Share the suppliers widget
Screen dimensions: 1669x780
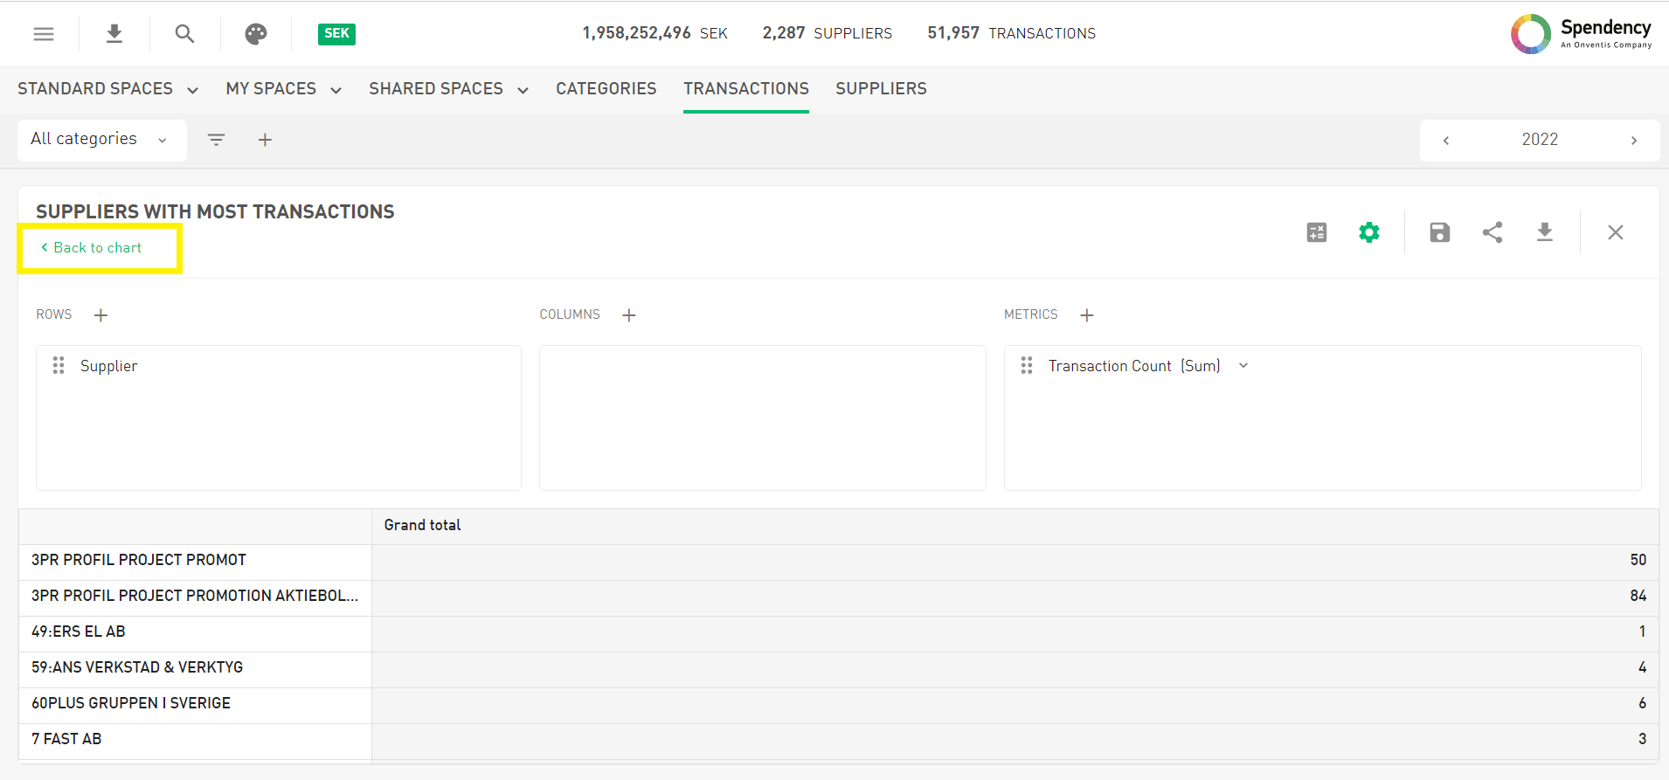coord(1492,232)
